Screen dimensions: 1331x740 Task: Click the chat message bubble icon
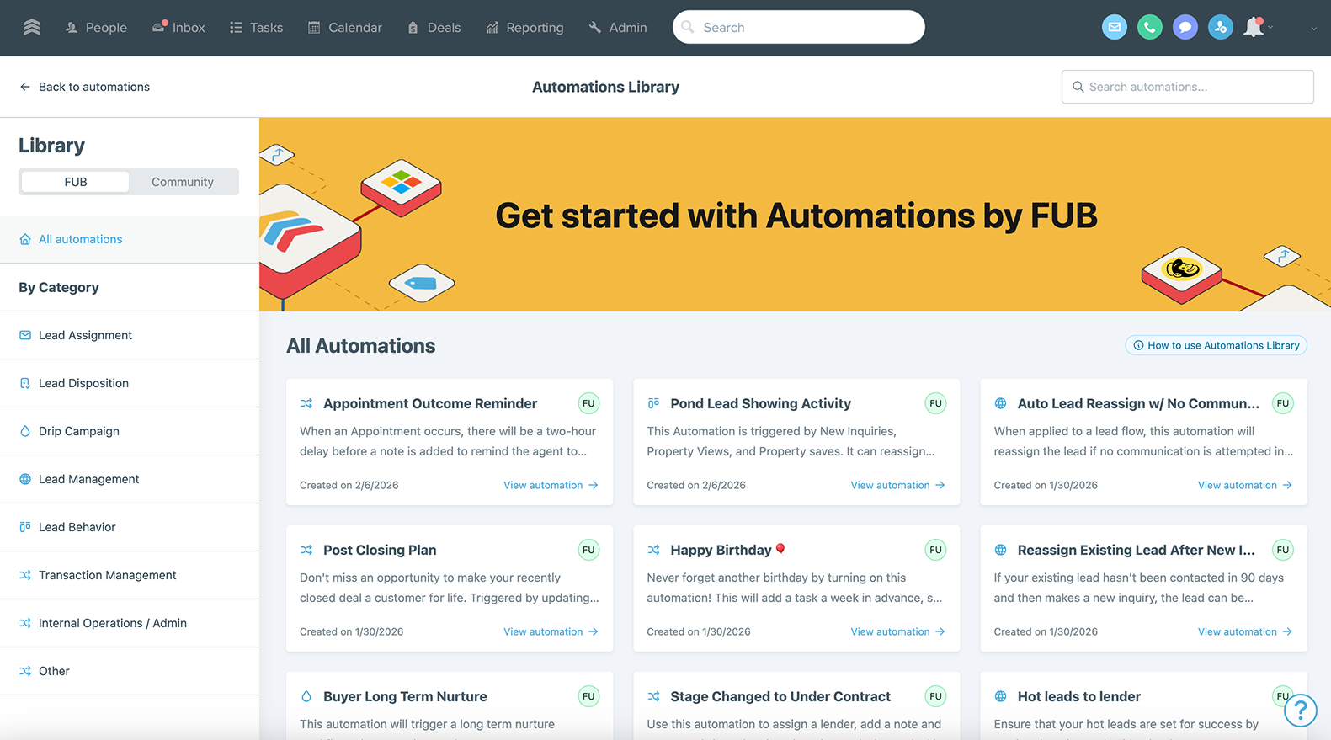(x=1185, y=28)
